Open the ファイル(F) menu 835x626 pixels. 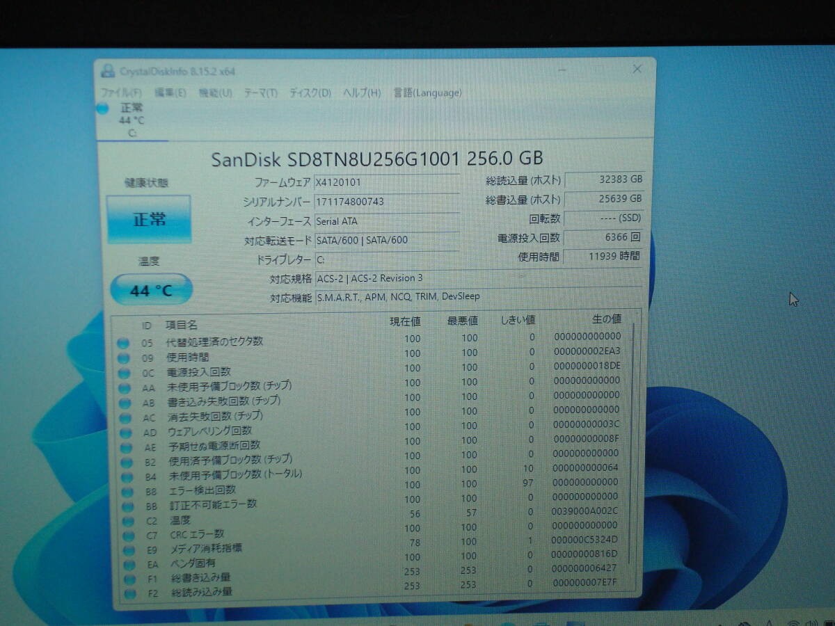click(121, 93)
